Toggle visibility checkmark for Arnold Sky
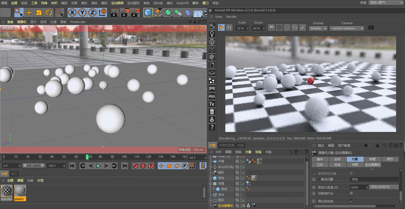405x209 pixels. click(243, 167)
